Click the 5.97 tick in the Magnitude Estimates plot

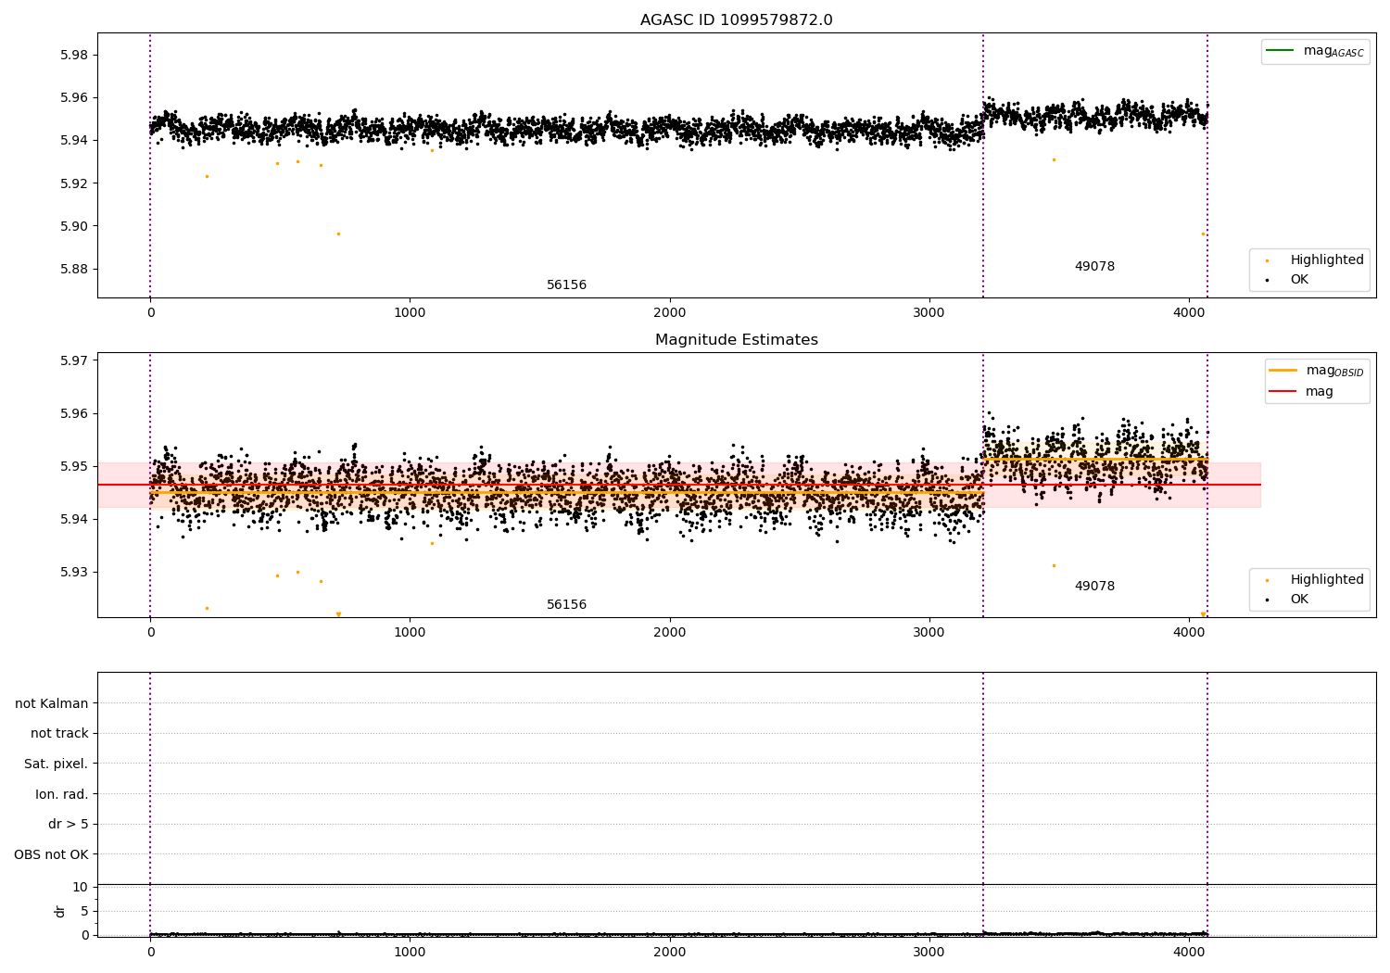pyautogui.click(x=73, y=360)
